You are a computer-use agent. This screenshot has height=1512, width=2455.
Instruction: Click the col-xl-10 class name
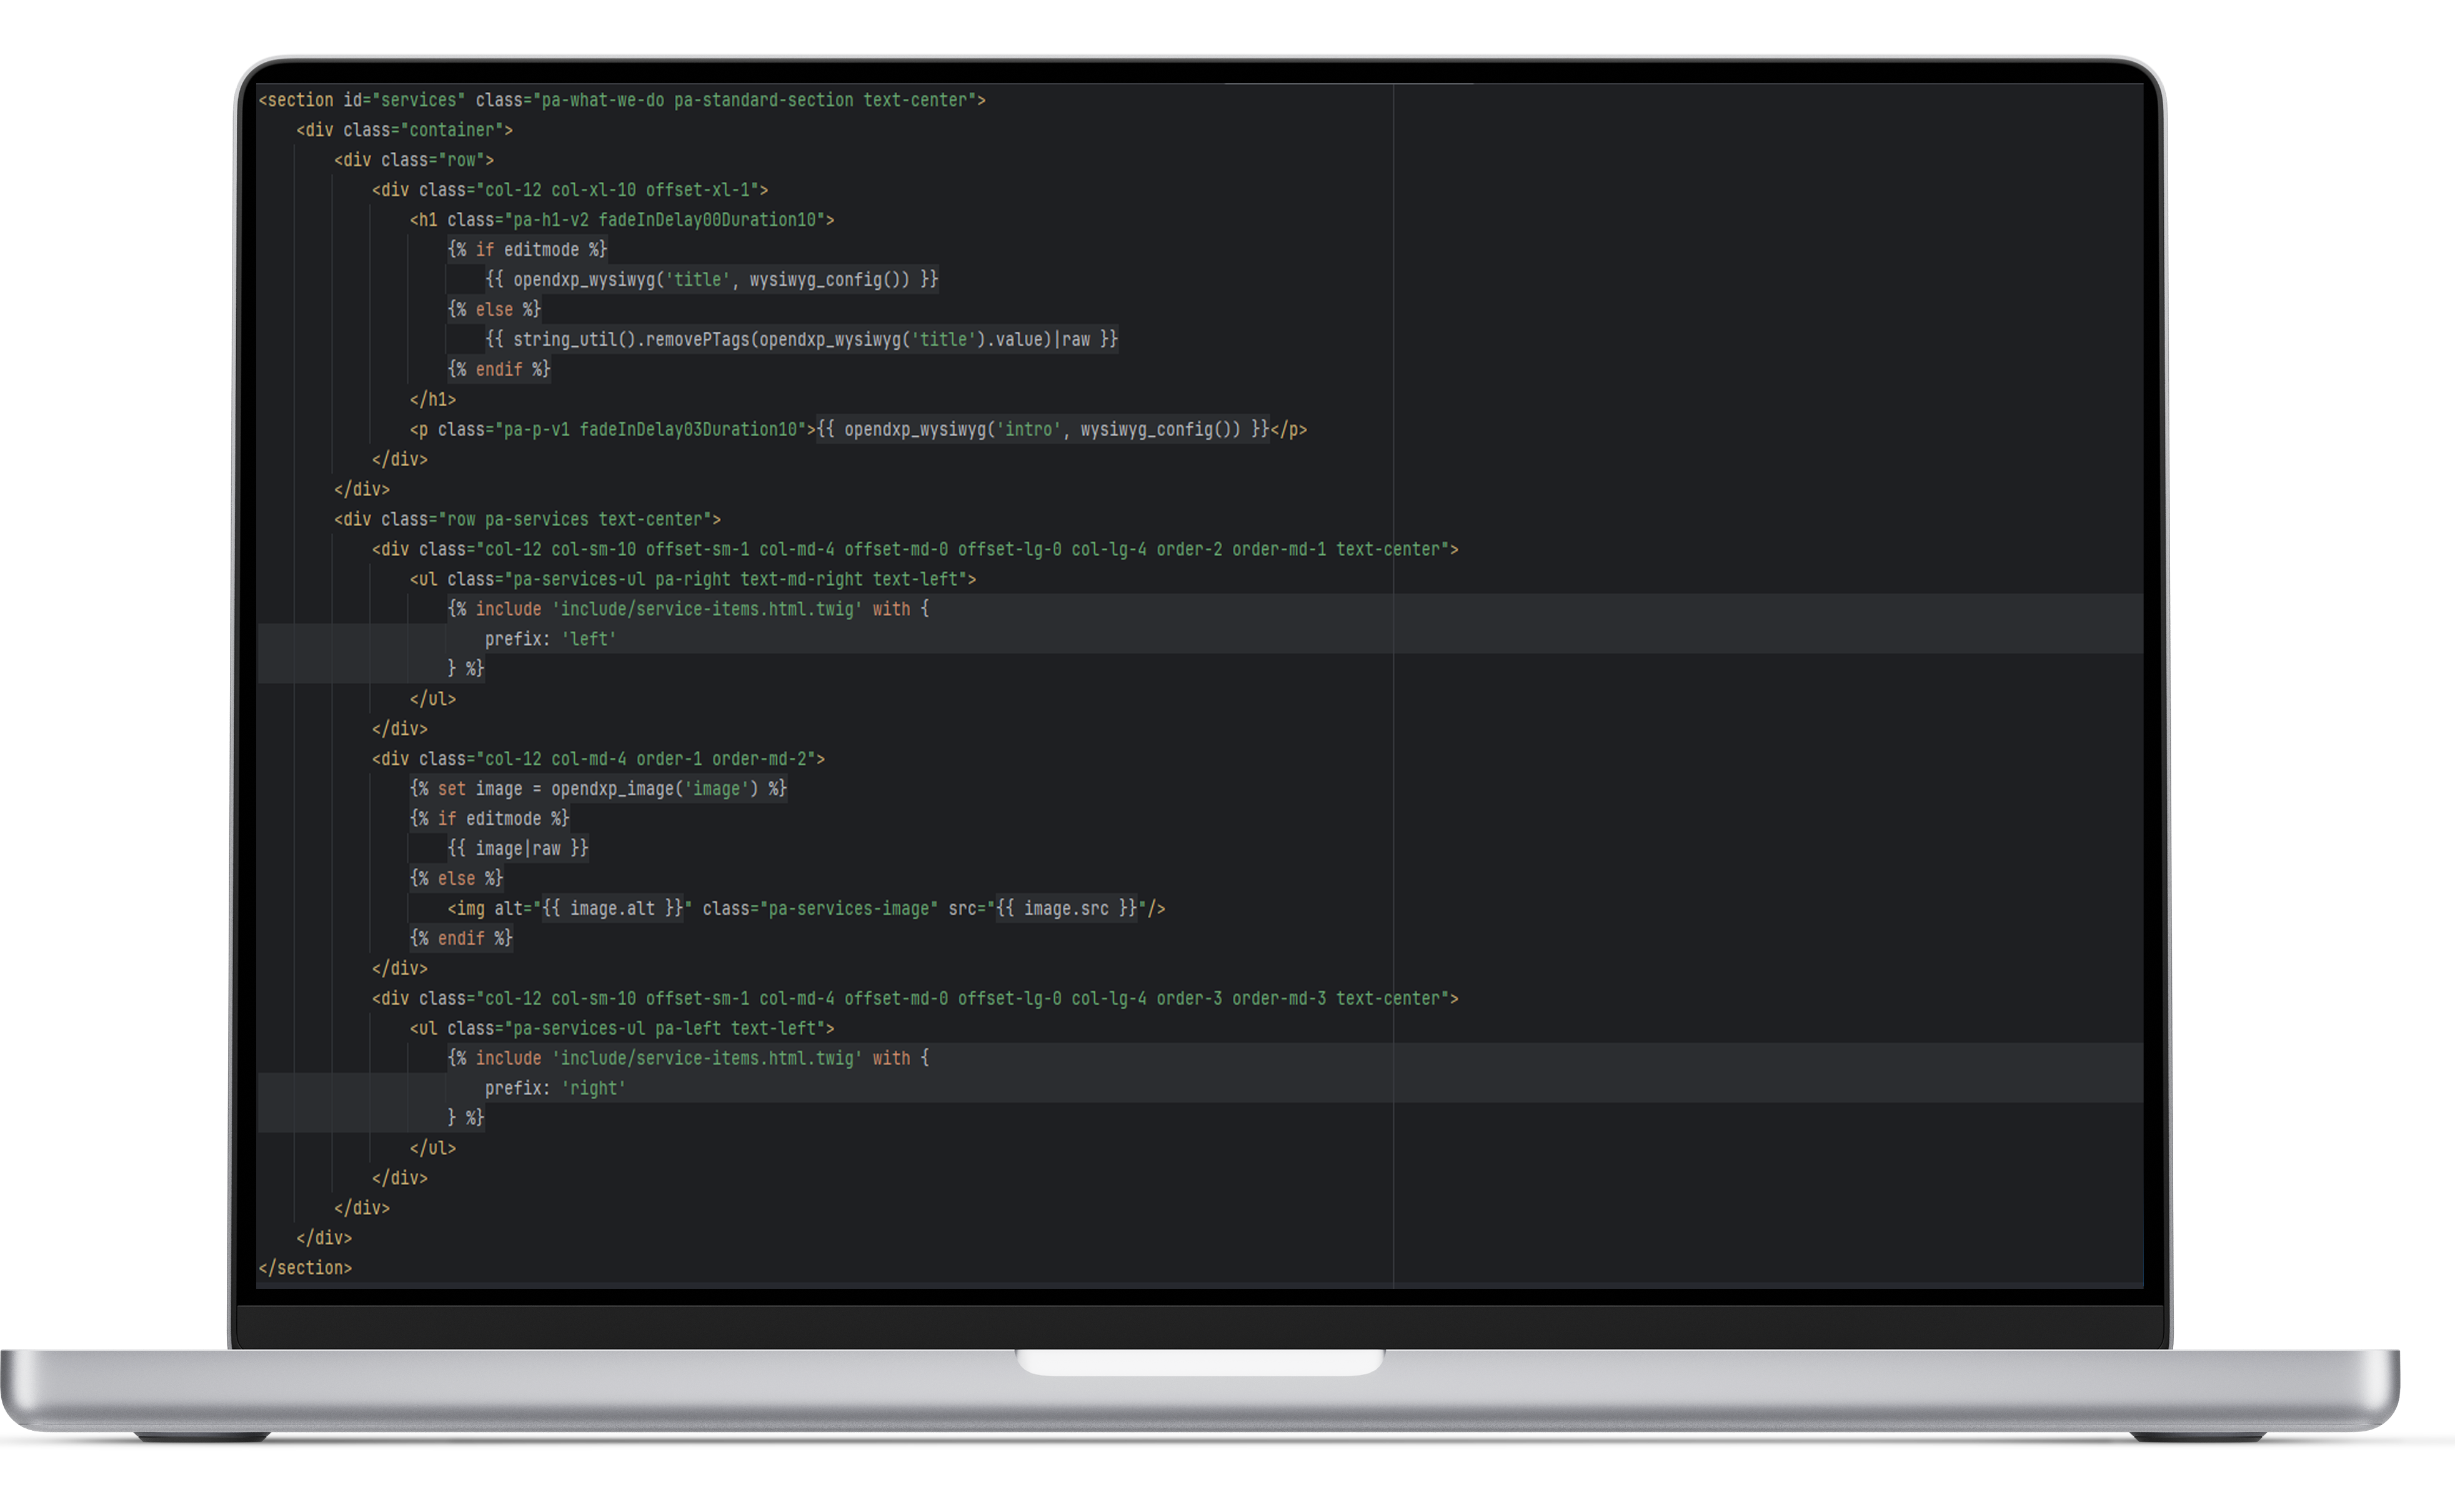click(593, 190)
